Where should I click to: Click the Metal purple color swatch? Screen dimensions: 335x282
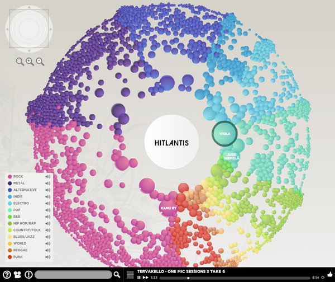(9, 184)
